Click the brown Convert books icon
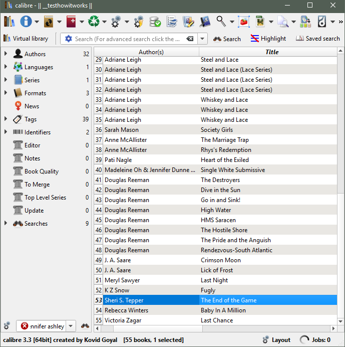345x347 pixels. (x=49, y=22)
